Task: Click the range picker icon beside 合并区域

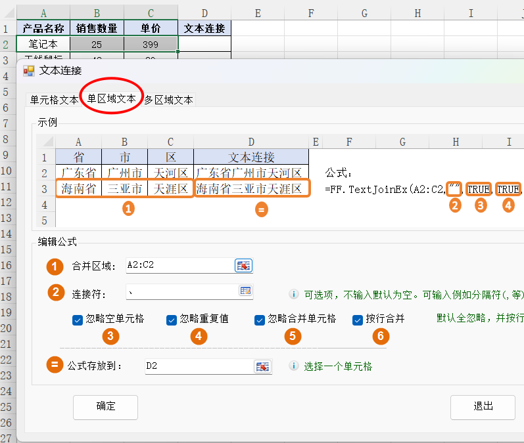Action: 243,265
